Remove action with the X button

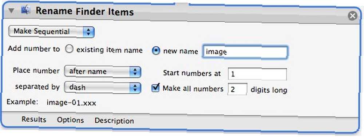click(352, 16)
